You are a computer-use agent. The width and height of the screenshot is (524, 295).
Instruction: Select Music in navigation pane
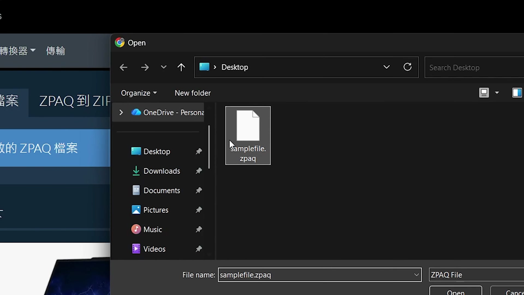pos(153,229)
